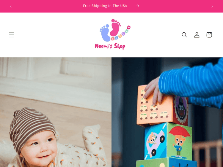The height and width of the screenshot is (167, 223).
Task: Click the arrow beside Free Shipping text
Action: click(x=137, y=6)
